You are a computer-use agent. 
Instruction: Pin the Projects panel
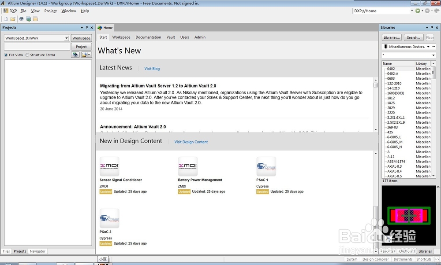coord(86,27)
